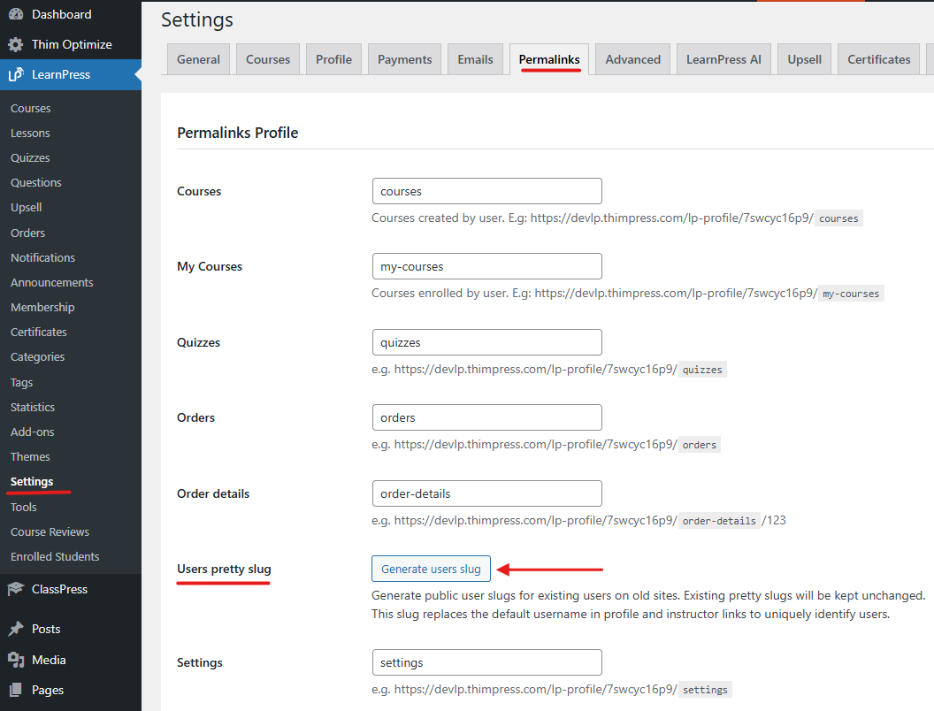
Task: Click the Media library icon
Action: point(16,660)
